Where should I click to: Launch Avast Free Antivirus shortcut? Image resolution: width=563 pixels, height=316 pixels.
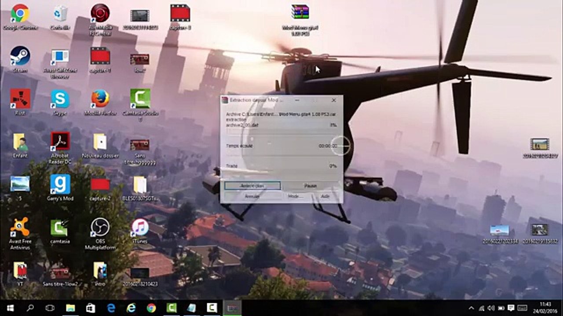20,233
